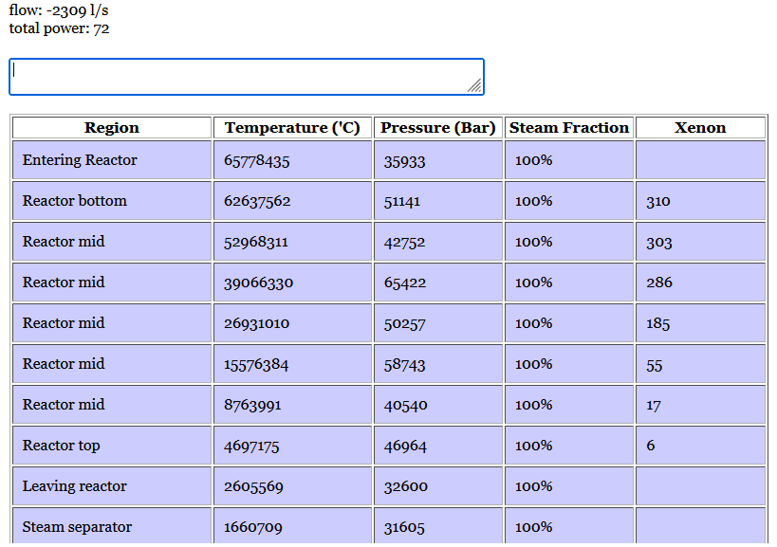
Task: Click pressure value 42752
Action: [404, 242]
